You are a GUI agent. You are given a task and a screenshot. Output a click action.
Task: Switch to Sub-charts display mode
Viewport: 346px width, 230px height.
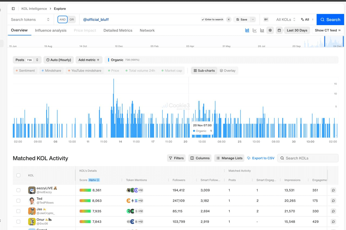click(204, 71)
